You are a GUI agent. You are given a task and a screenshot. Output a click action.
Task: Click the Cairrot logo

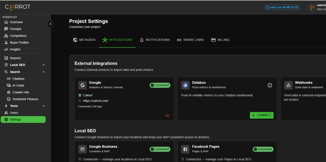click(18, 7)
